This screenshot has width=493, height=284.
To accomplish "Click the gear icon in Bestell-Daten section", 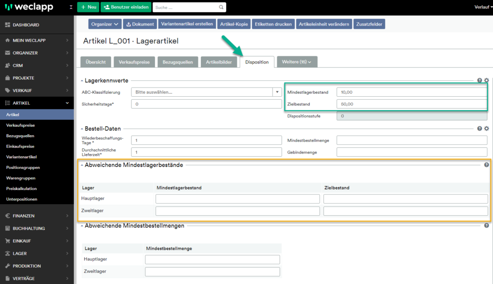I will (486, 129).
